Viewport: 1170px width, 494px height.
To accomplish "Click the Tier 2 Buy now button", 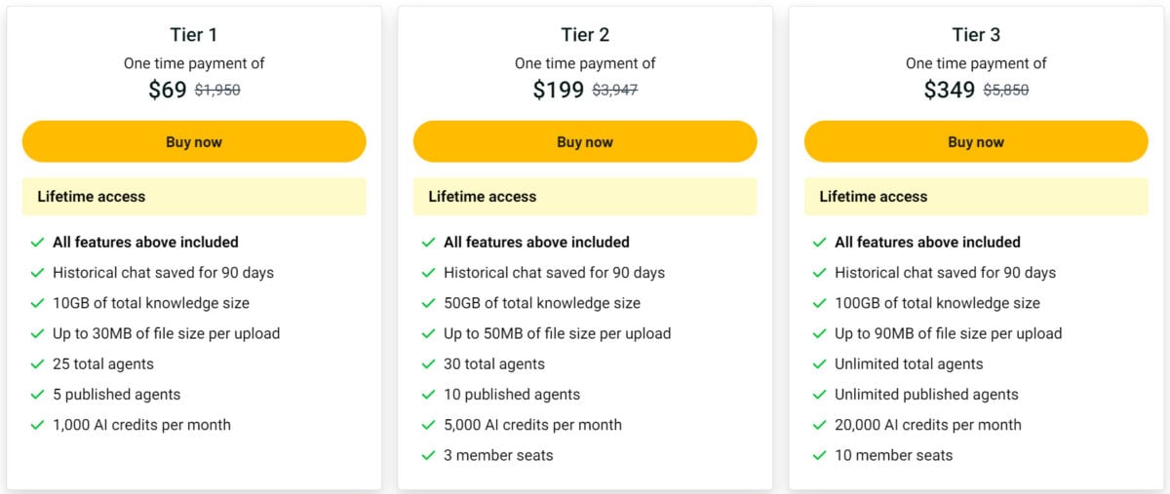I will pos(585,141).
